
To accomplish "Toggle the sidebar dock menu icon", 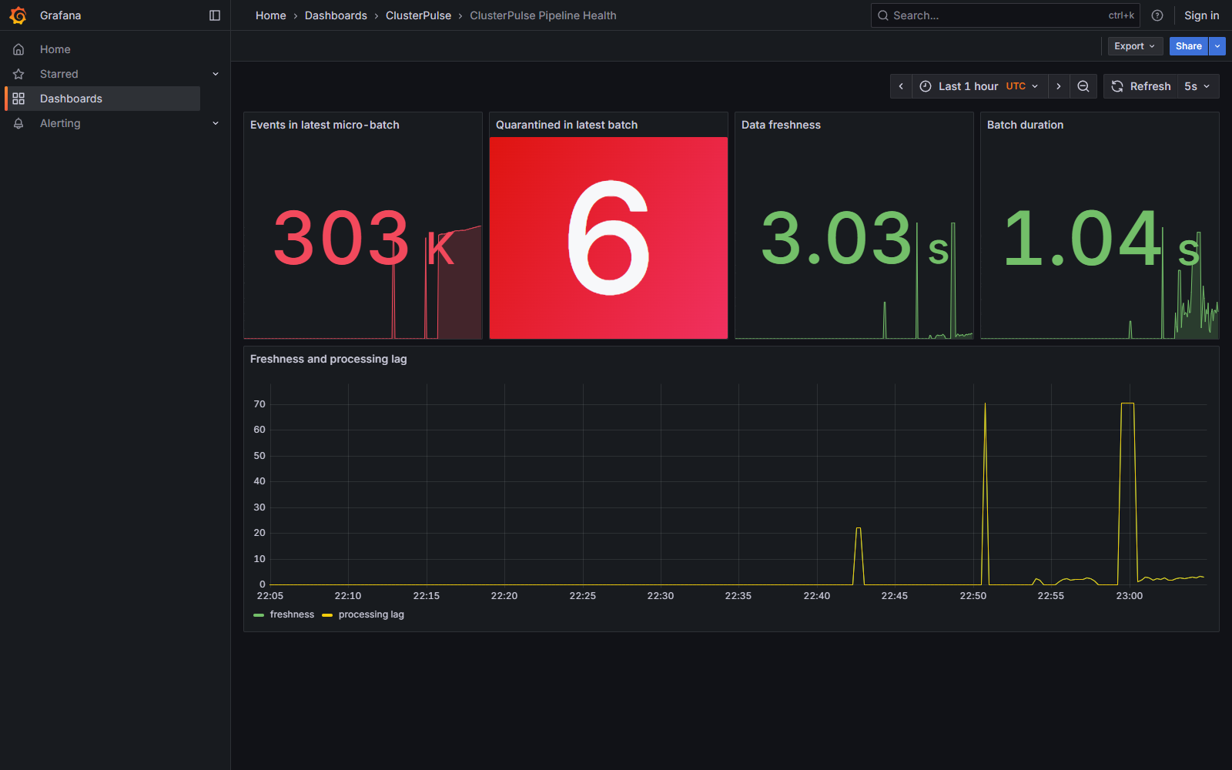I will pyautogui.click(x=215, y=15).
